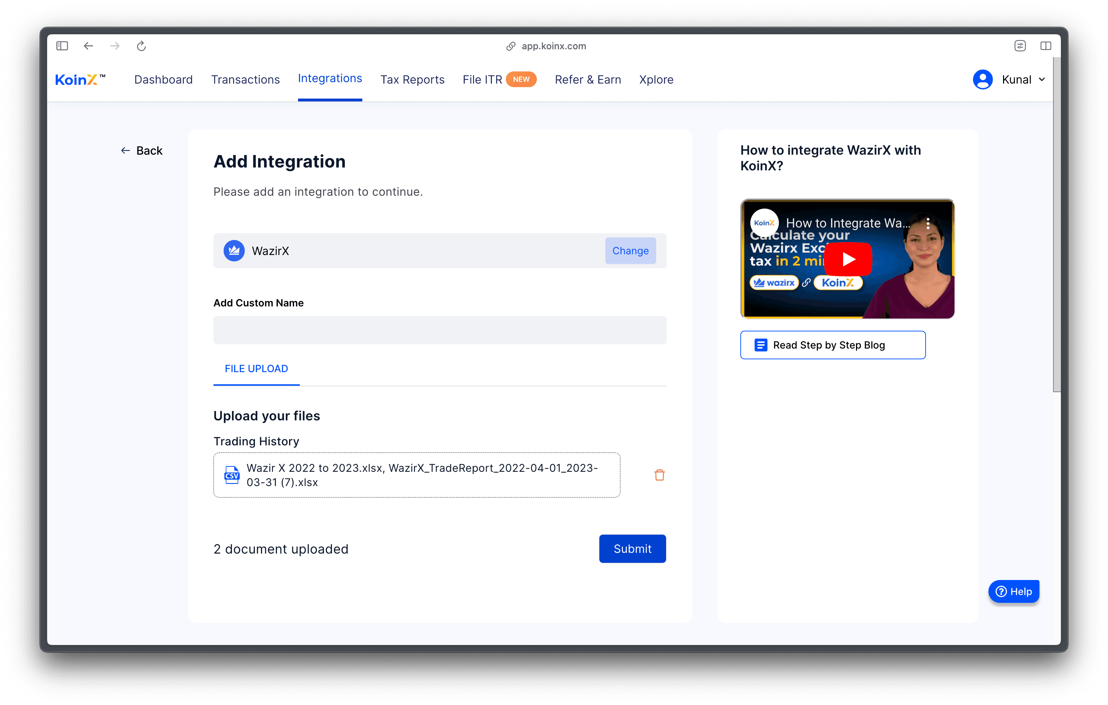Click the '2 document uploaded' text
1108x705 pixels.
coord(281,549)
